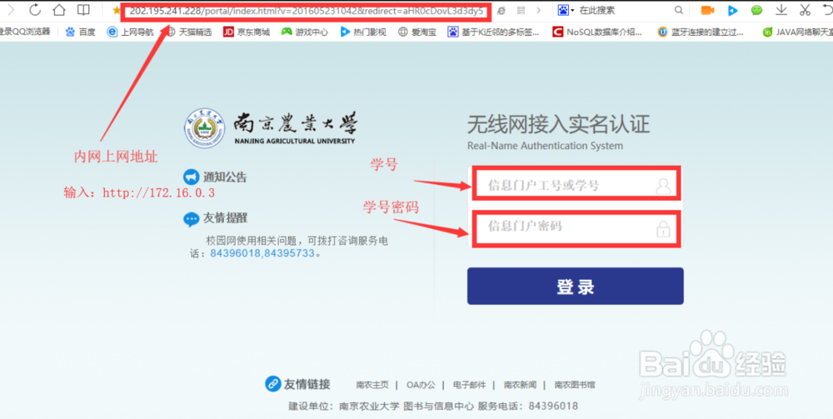Image resolution: width=833 pixels, height=419 pixels.
Task: Focus the 信息门户密码 password field
Action: pos(576,228)
